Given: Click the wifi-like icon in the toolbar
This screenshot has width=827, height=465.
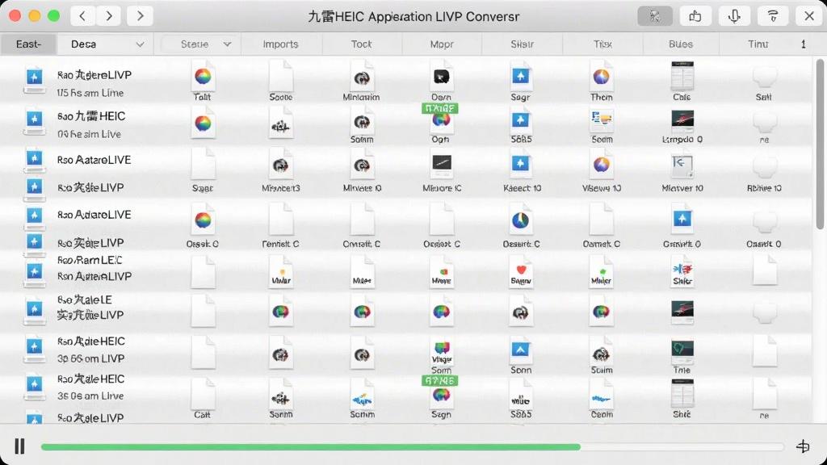Looking at the screenshot, I should [x=773, y=16].
